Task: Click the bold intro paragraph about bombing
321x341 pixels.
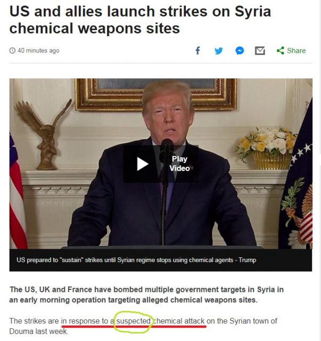Action: pos(146,295)
